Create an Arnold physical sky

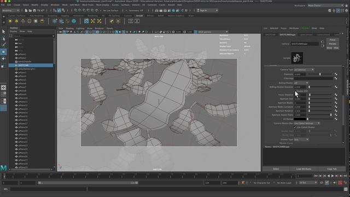click(42, 21)
